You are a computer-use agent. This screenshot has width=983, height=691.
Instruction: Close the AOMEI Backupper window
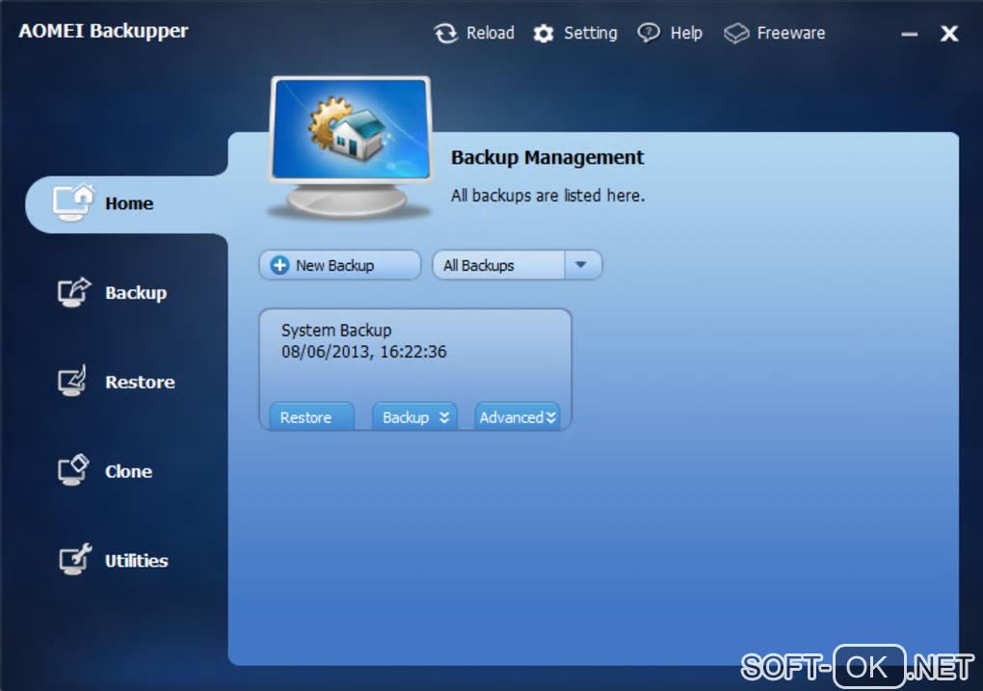[949, 33]
